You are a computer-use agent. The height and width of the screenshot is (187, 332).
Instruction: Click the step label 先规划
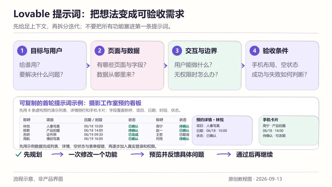pos(33,155)
